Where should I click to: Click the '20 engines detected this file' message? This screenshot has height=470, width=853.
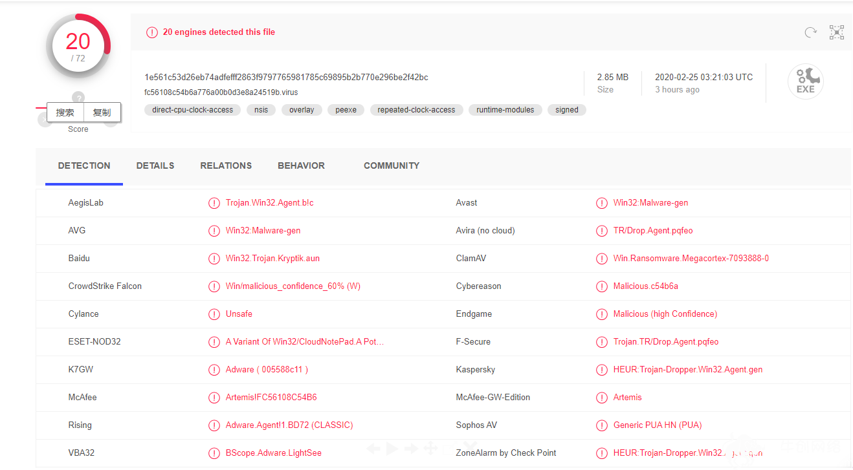tap(219, 32)
